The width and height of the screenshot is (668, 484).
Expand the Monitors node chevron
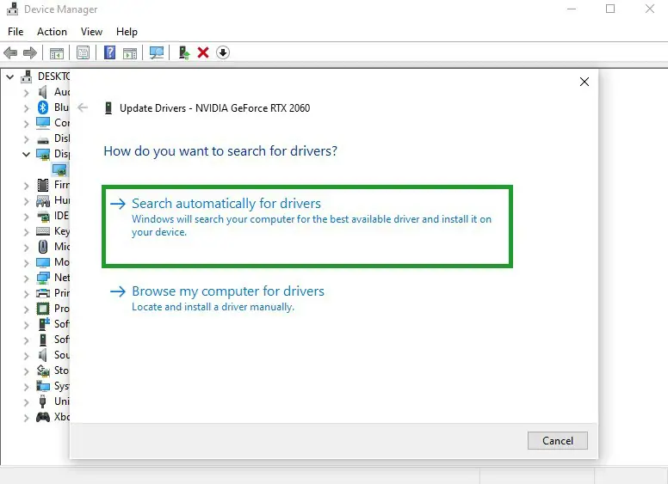[x=27, y=263]
